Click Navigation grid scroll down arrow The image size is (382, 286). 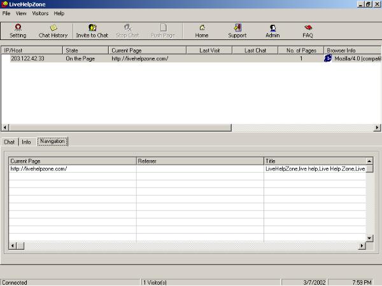pyautogui.click(x=369, y=238)
